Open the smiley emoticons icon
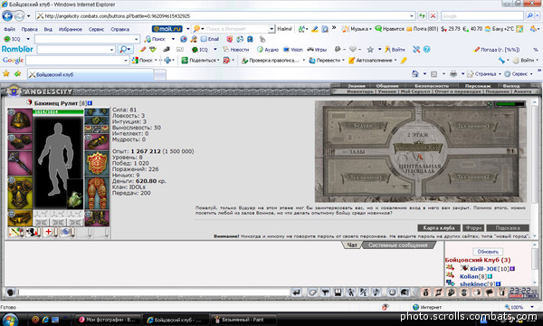543x326 pixels. [392, 292]
